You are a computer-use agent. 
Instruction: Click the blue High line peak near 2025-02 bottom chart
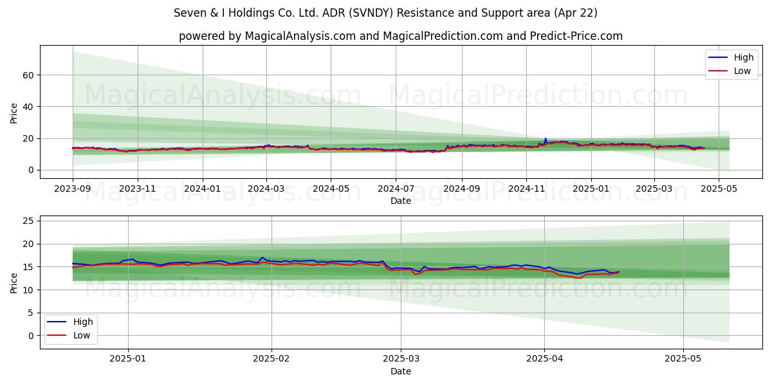point(262,258)
